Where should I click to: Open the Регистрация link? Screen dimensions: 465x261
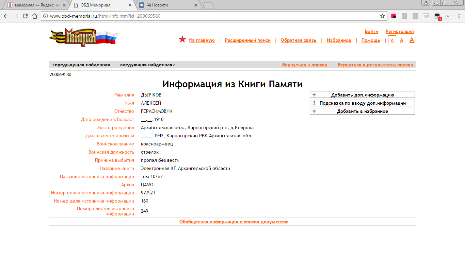click(400, 31)
